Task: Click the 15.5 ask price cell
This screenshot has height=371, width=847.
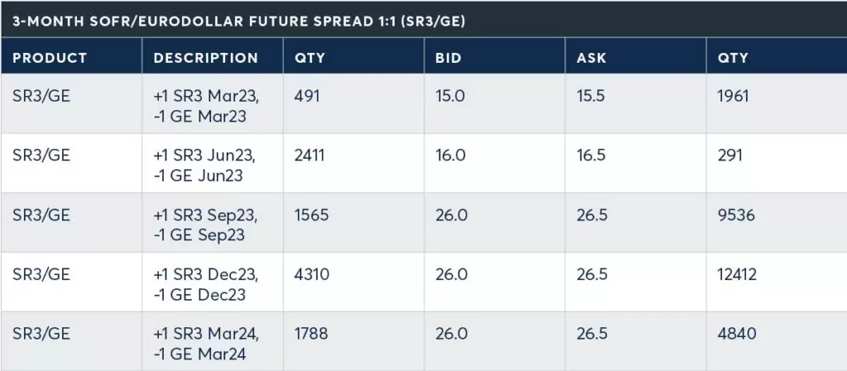Action: coord(591,96)
